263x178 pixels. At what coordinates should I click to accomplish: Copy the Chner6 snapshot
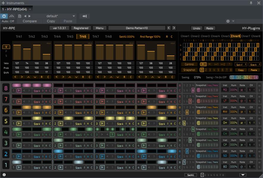tap(241, 70)
